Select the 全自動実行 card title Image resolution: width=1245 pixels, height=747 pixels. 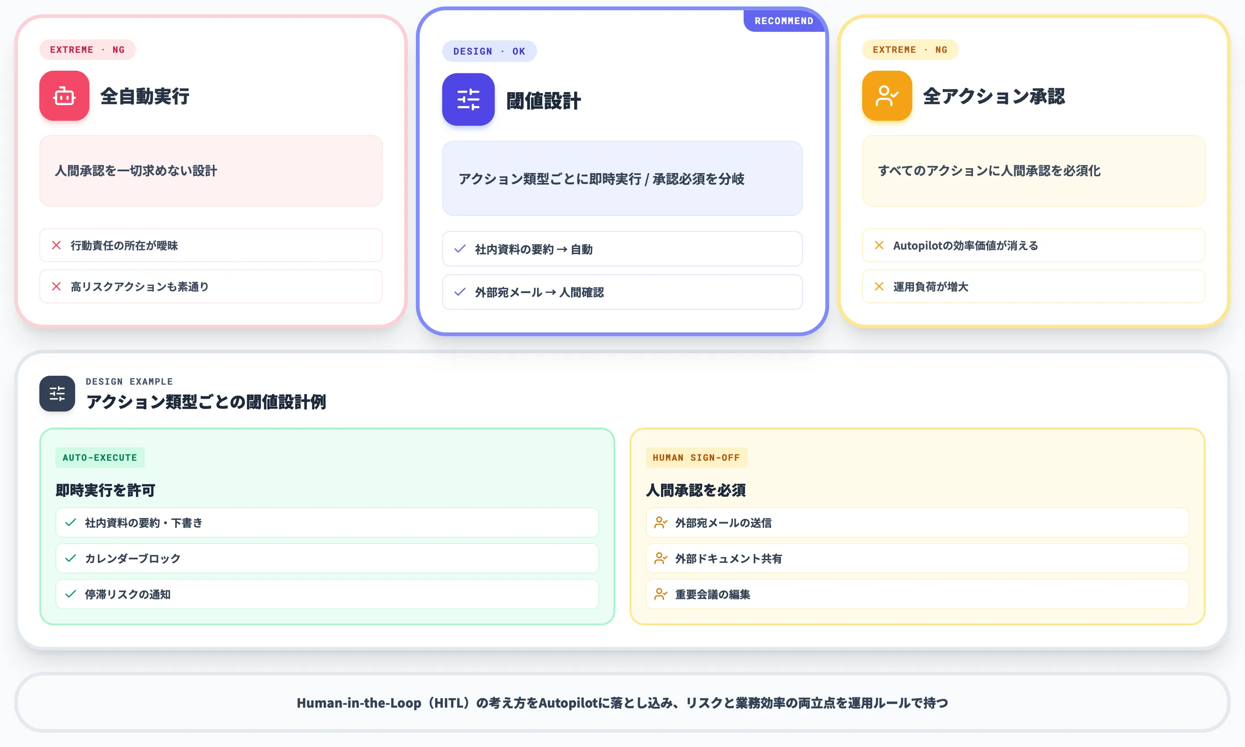tap(145, 96)
